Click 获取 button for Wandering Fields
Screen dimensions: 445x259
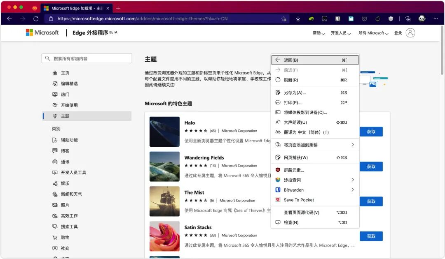[371, 166]
